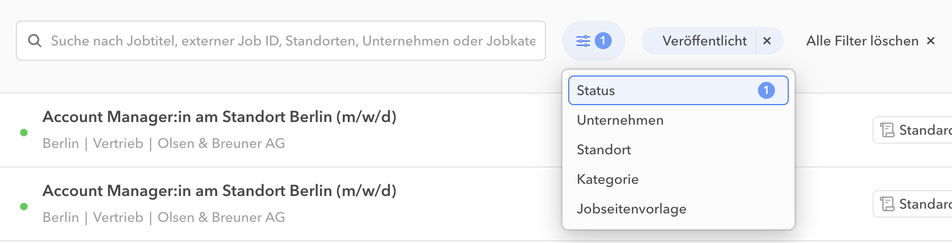The width and height of the screenshot is (952, 243).
Task: Open the second Account Manager:in job title
Action: pos(219,191)
